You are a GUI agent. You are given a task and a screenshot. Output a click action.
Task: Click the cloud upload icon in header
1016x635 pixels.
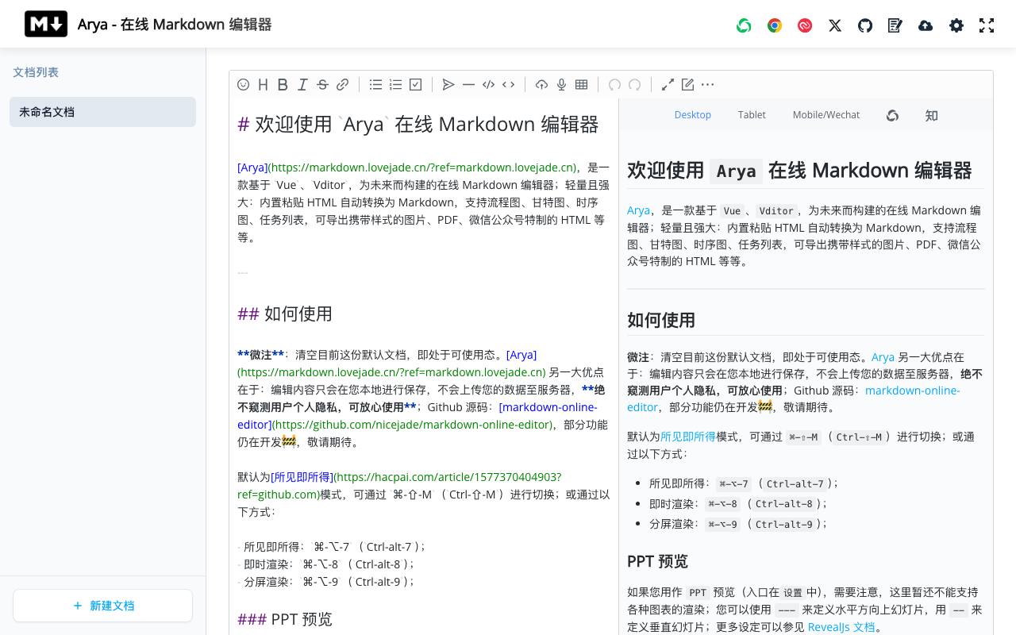tap(926, 25)
